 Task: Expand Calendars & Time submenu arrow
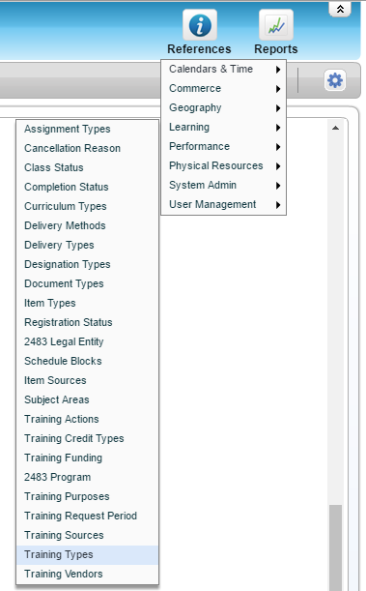pyautogui.click(x=278, y=70)
